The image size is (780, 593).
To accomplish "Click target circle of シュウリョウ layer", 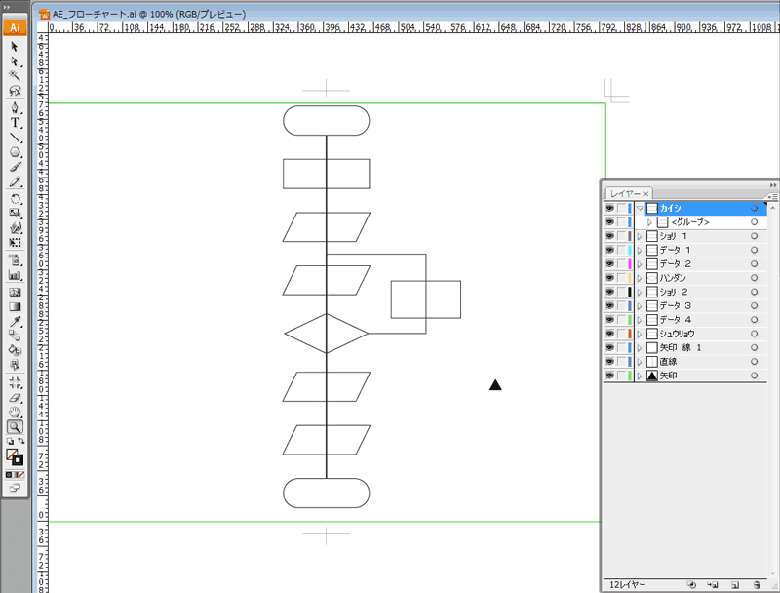I will pyautogui.click(x=755, y=334).
